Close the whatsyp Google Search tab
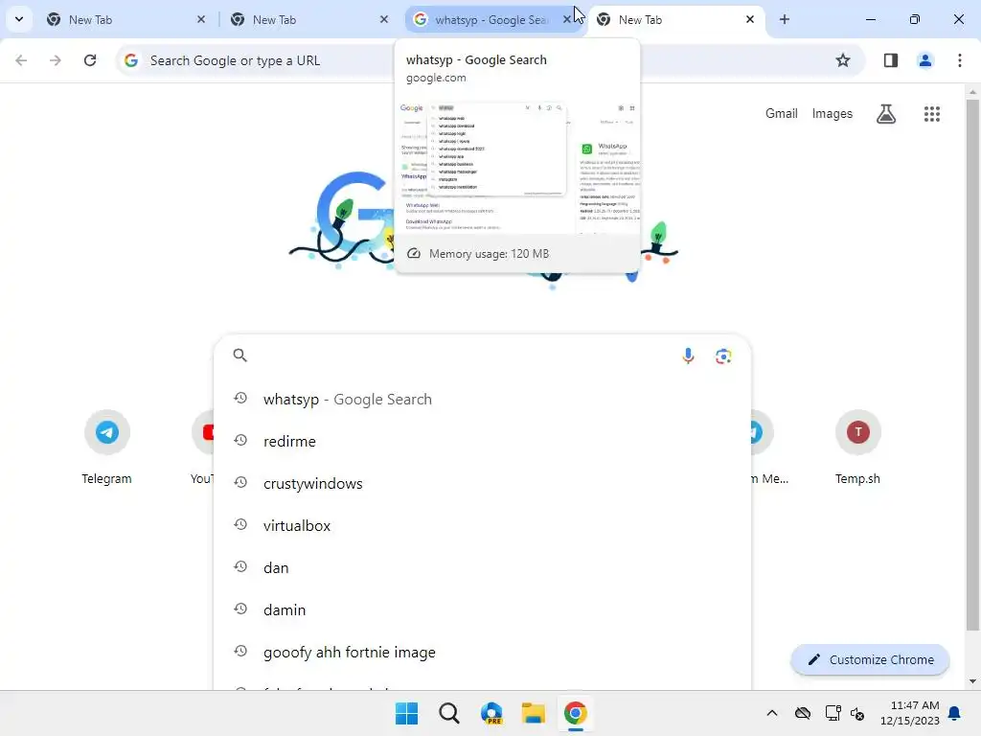This screenshot has width=981, height=736. click(x=566, y=19)
